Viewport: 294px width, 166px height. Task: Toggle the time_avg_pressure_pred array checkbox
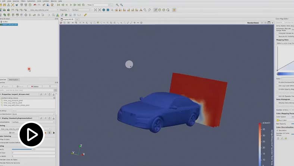click(x=1, y=100)
